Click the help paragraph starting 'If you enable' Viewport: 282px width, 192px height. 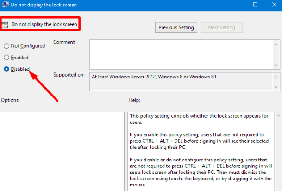tap(199, 141)
